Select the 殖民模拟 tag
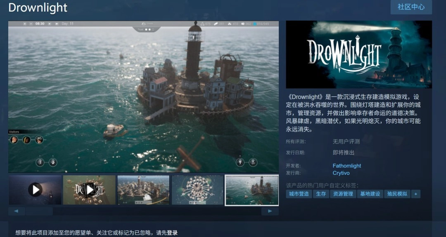446x237 pixels. (396, 194)
